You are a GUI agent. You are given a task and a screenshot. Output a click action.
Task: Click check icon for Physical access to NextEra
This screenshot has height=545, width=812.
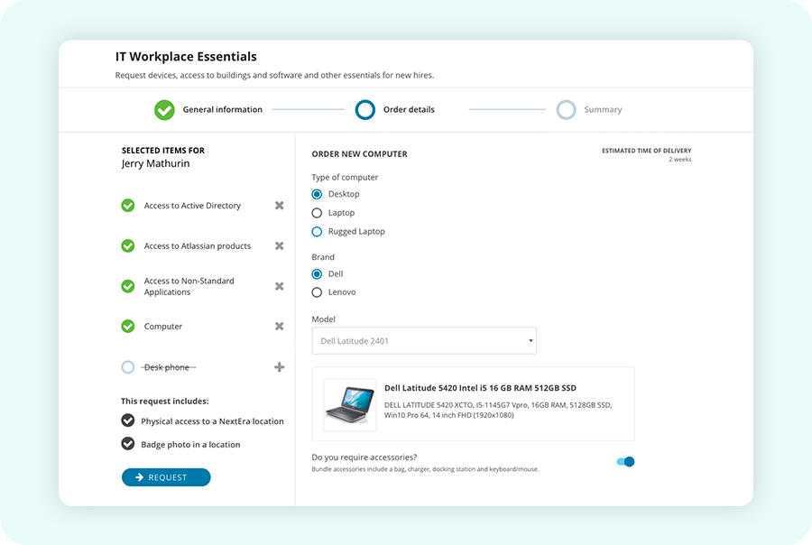click(x=128, y=420)
